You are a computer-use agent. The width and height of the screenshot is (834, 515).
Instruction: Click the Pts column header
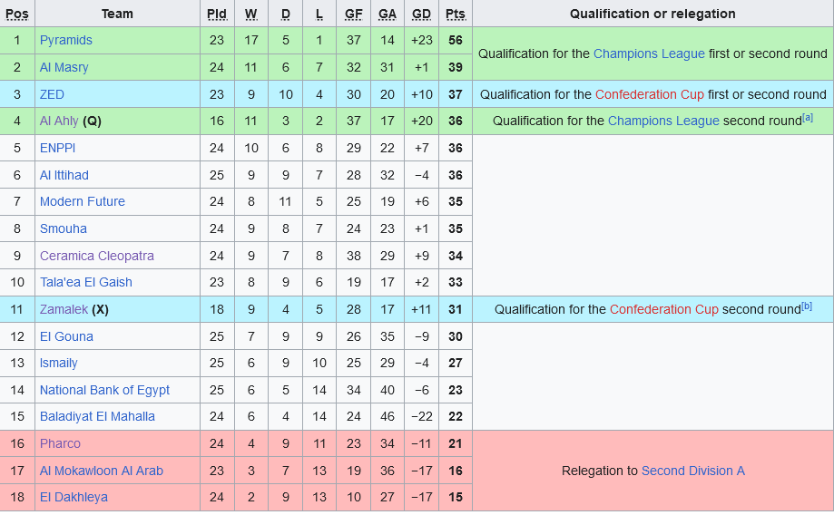(x=455, y=14)
